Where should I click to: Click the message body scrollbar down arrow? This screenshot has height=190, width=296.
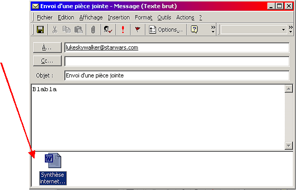click(x=289, y=146)
